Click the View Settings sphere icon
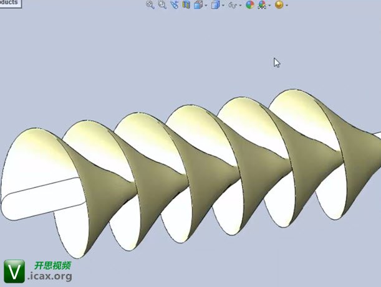381x287 pixels. (x=279, y=4)
